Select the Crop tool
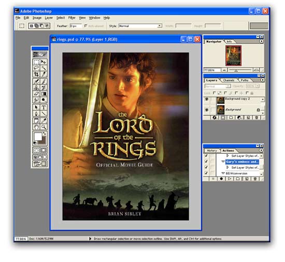This screenshot has width=285, height=262. 36,74
